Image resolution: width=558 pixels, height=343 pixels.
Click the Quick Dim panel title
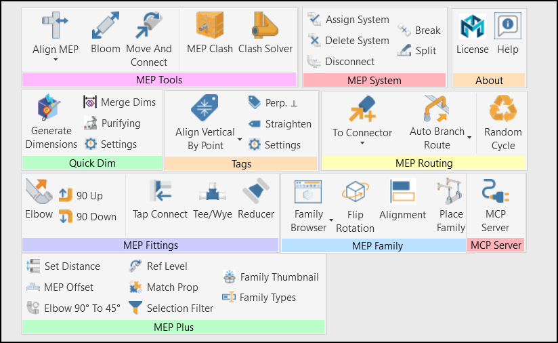(x=92, y=163)
